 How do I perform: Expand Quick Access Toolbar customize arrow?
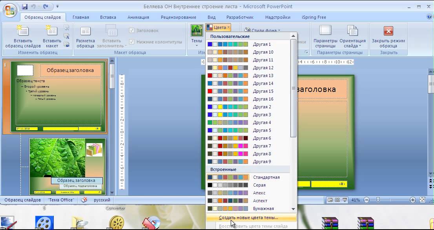coord(58,7)
